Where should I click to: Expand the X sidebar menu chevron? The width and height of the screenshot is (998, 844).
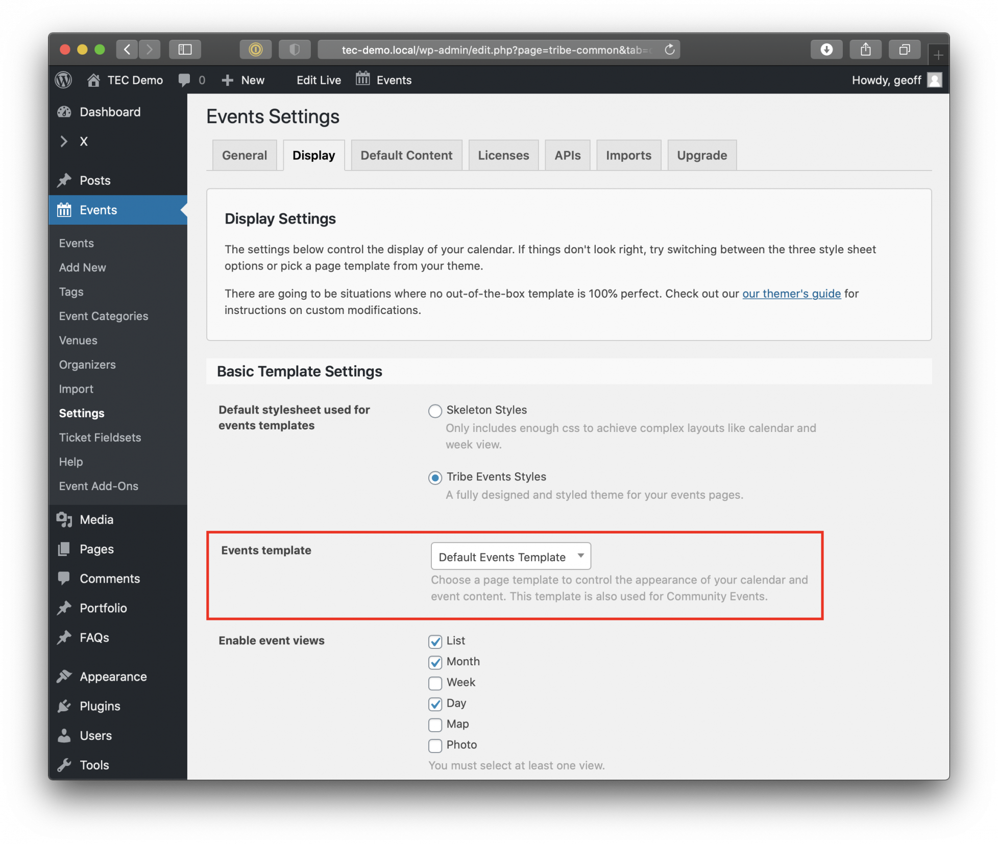[x=64, y=141]
